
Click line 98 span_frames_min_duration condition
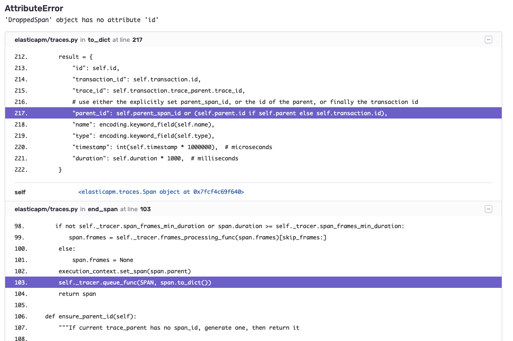click(230, 226)
